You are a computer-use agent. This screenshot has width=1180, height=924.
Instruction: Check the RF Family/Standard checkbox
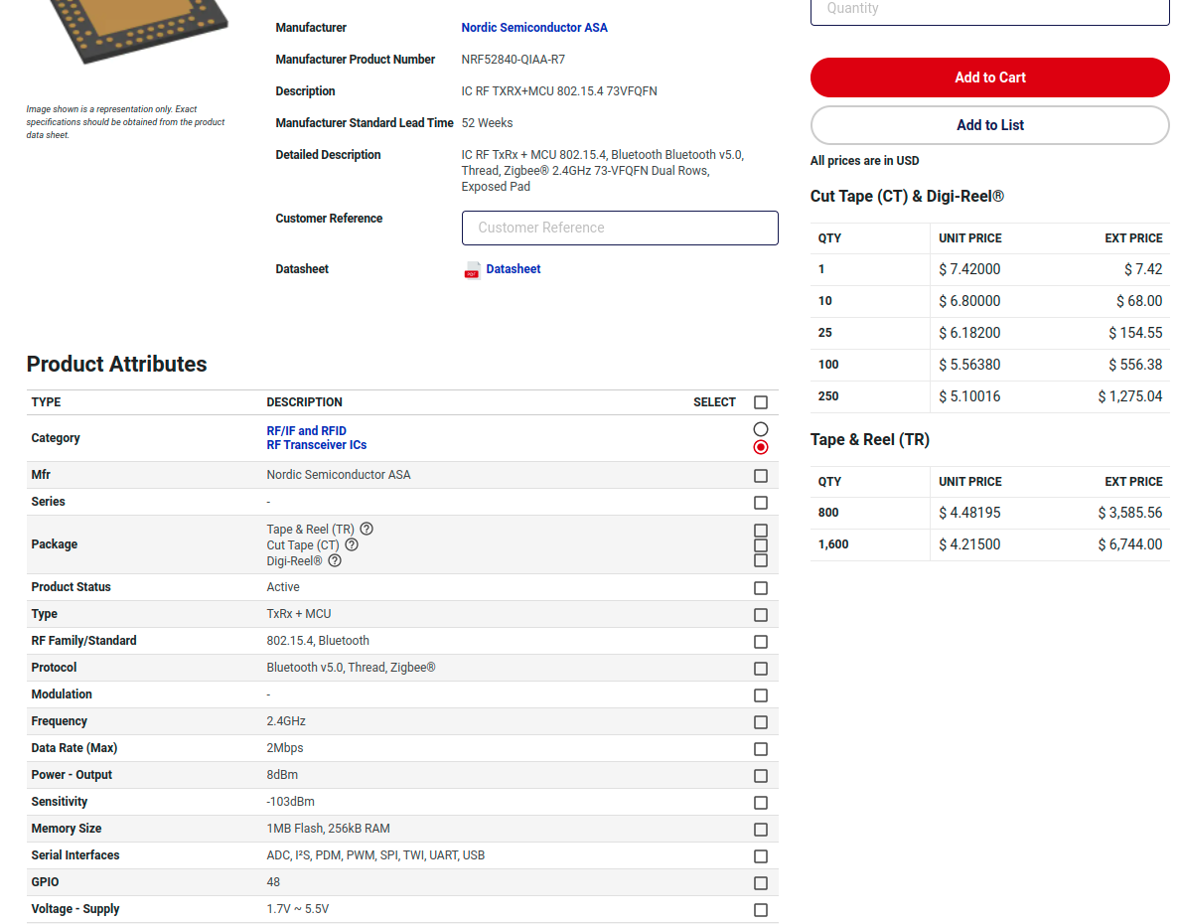(x=761, y=642)
